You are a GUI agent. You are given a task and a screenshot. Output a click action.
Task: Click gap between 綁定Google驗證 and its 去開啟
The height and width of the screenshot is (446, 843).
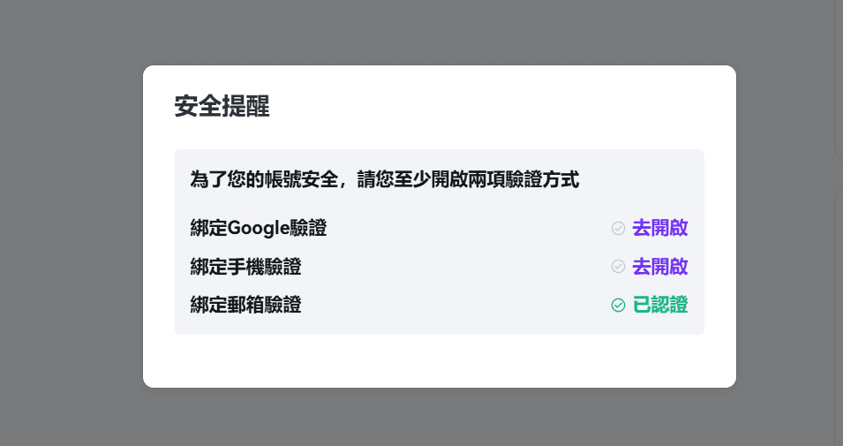(468, 228)
